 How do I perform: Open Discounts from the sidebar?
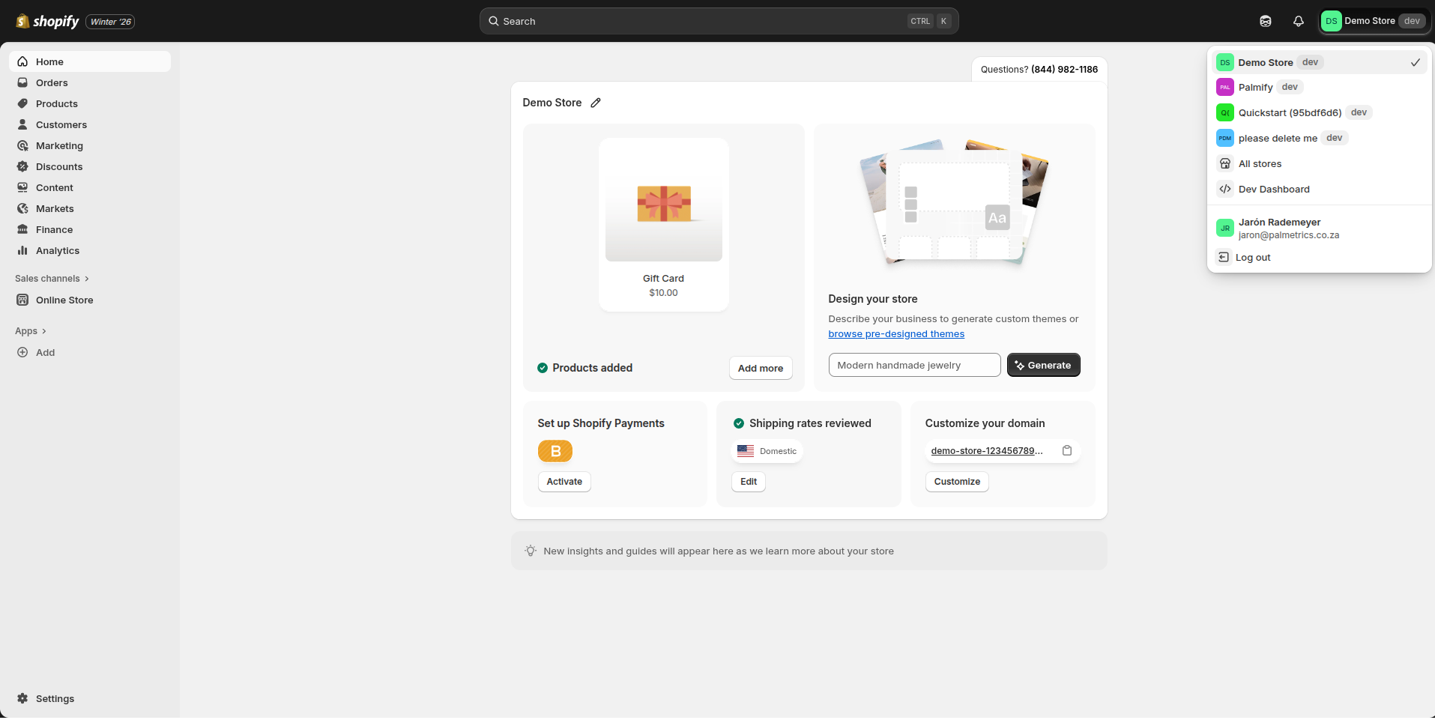pyautogui.click(x=59, y=166)
